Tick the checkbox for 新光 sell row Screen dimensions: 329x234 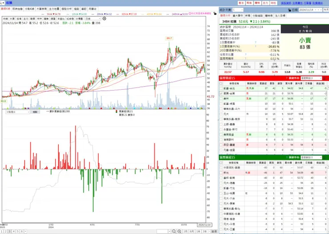pos(221,173)
